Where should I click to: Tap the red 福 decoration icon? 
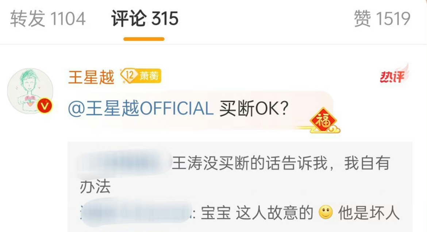323,120
